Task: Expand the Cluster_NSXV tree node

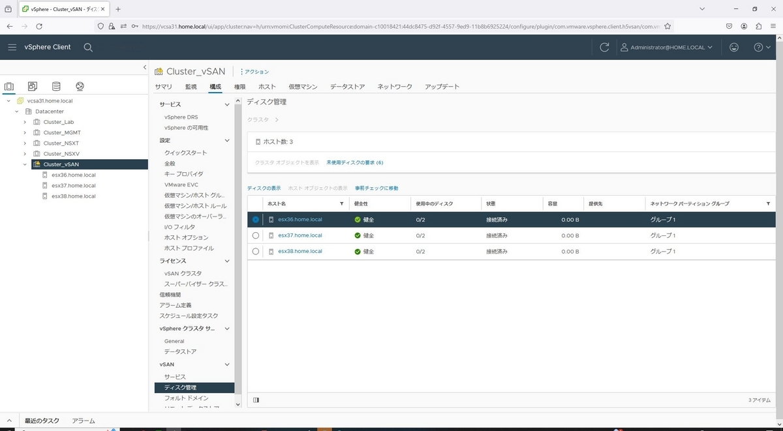Action: (25, 154)
